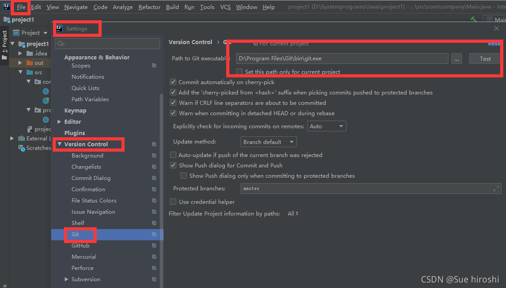Collapse the Version Control settings section
The image size is (506, 288).
click(59, 144)
